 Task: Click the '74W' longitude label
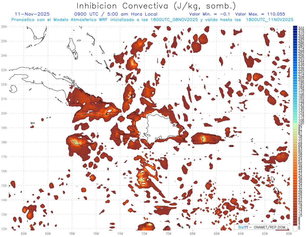tap(120, 233)
